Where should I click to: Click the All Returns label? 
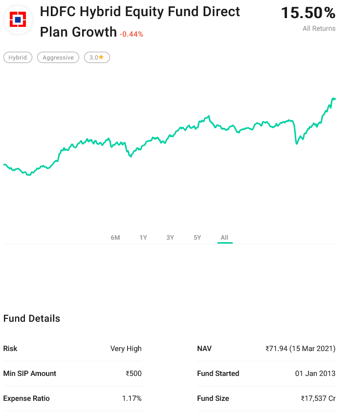(x=319, y=28)
